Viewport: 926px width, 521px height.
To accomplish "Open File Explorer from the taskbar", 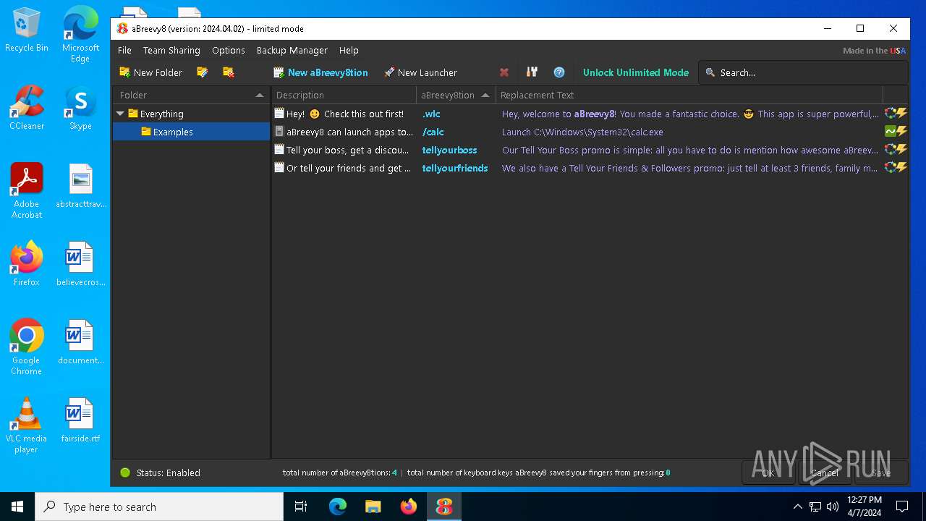I will point(373,507).
